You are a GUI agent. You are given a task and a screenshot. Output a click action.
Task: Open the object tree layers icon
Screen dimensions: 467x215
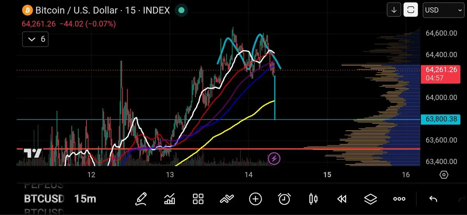point(370,199)
